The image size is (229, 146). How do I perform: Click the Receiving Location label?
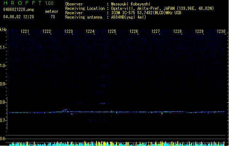pyautogui.click(x=85, y=8)
